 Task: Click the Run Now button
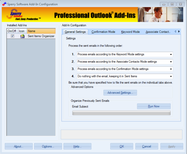coord(154,106)
